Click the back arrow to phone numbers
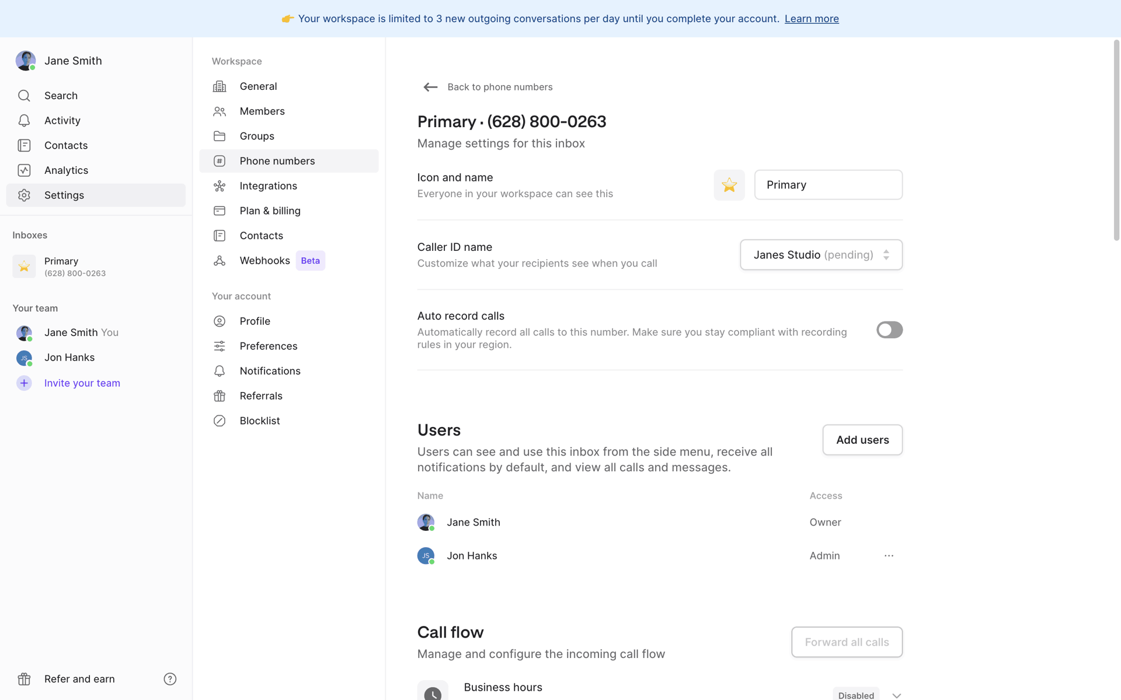 click(x=430, y=87)
